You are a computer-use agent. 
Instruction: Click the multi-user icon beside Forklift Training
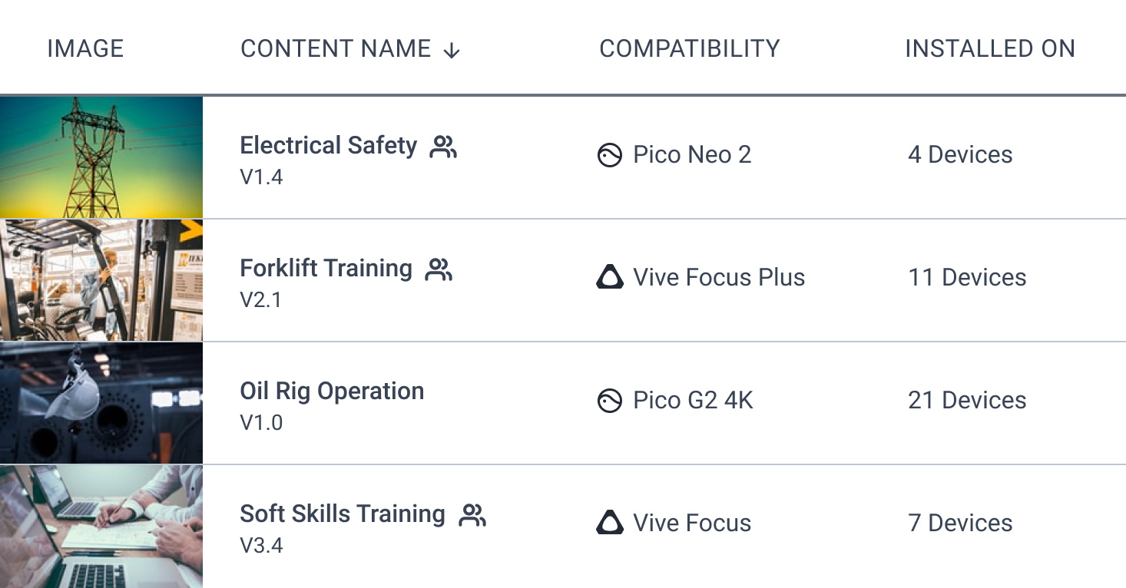[x=439, y=269]
